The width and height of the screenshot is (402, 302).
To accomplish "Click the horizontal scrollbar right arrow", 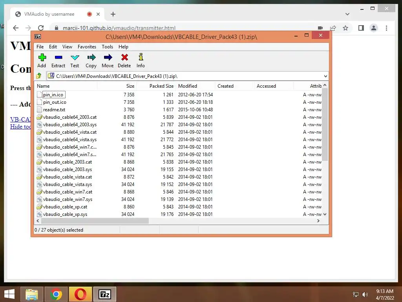I will point(318,221).
